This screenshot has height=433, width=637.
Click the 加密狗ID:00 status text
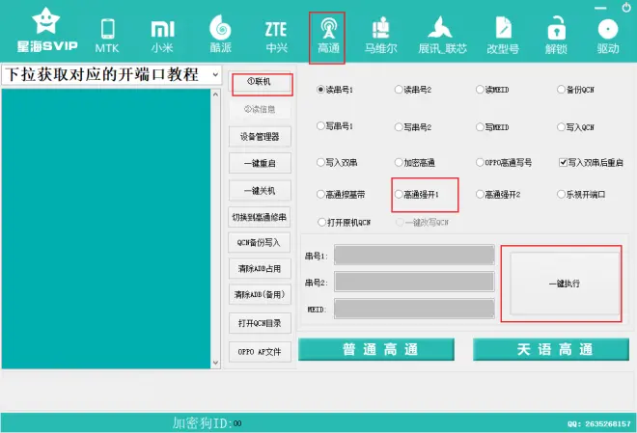point(208,422)
